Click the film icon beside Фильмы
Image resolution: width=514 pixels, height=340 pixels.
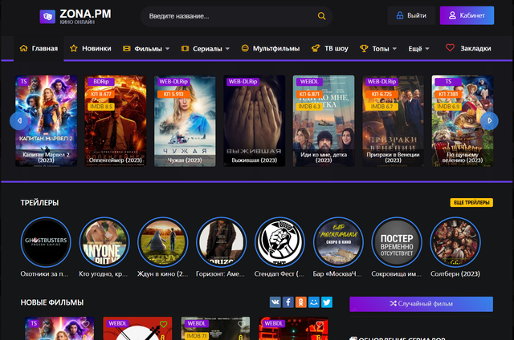pos(127,48)
